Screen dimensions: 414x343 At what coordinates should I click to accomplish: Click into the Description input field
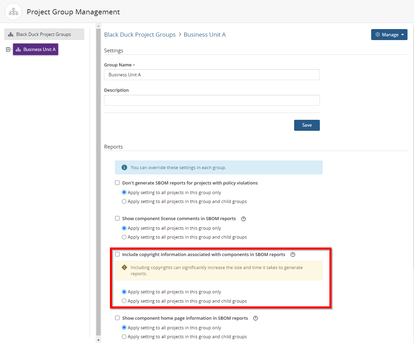coord(212,101)
